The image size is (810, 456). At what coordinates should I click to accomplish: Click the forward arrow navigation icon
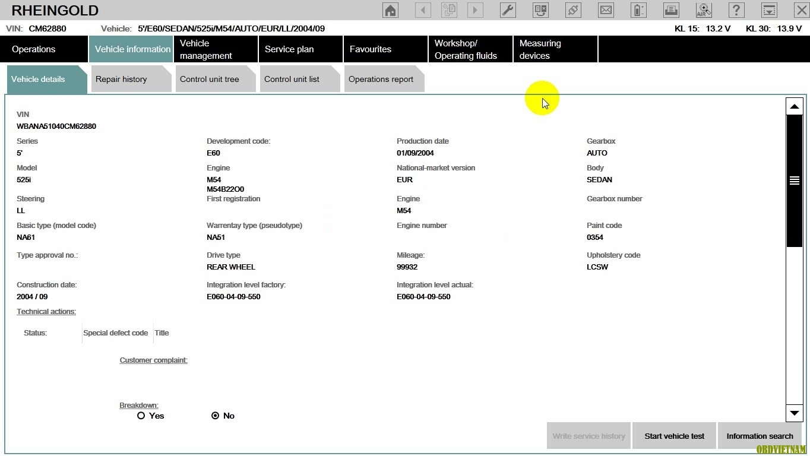pyautogui.click(x=475, y=10)
